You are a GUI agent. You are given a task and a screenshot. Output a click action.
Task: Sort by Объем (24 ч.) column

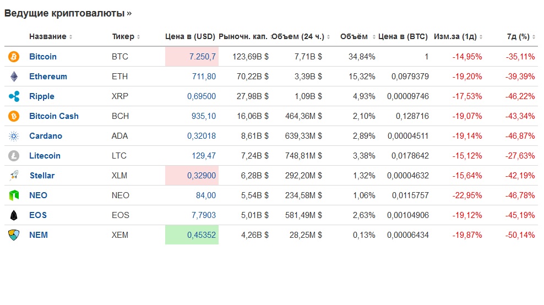[301, 36]
